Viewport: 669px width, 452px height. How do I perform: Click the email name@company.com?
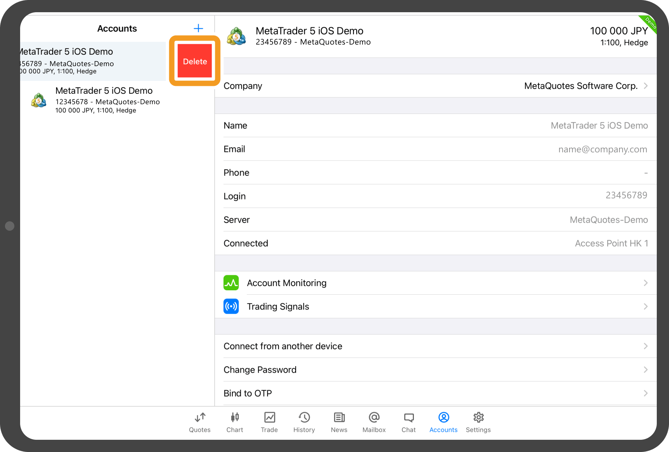coord(603,149)
